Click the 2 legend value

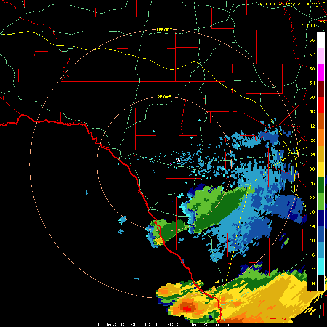314,270
